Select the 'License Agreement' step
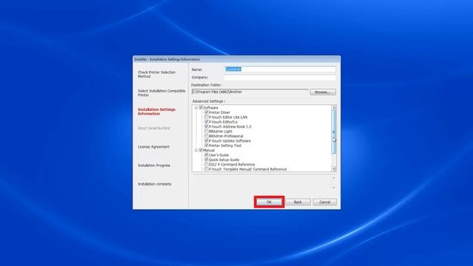473x266 pixels. [154, 147]
